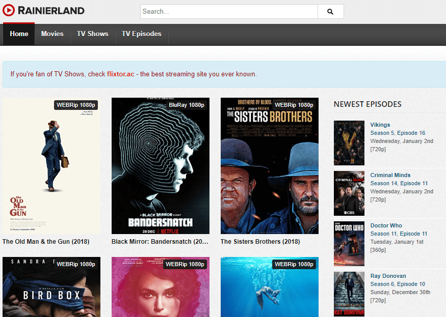Open the TV Shows tab
Viewport: 446px width, 317px height.
[93, 34]
